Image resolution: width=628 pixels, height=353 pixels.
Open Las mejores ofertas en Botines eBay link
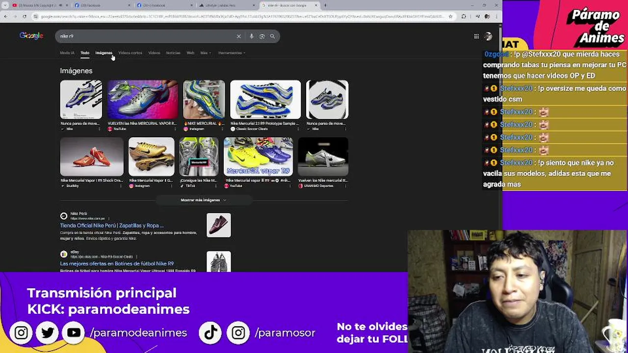tap(117, 263)
